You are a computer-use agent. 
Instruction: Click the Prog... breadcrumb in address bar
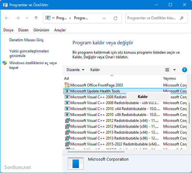click(62, 18)
